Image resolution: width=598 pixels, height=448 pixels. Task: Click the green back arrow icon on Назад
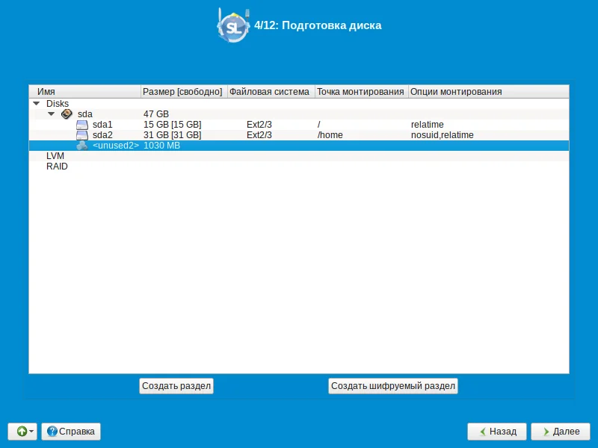tap(483, 432)
